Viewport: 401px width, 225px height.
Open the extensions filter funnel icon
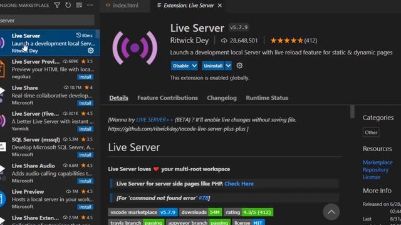[57, 5]
